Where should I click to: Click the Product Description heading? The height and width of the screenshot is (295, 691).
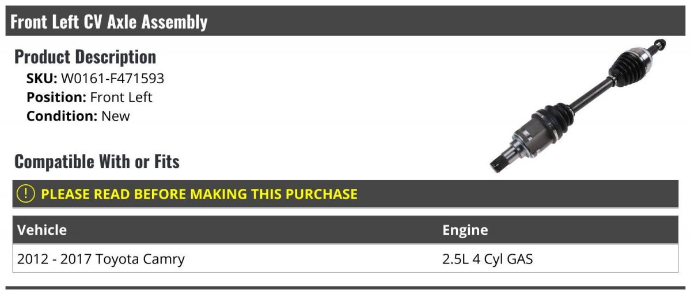(x=85, y=57)
